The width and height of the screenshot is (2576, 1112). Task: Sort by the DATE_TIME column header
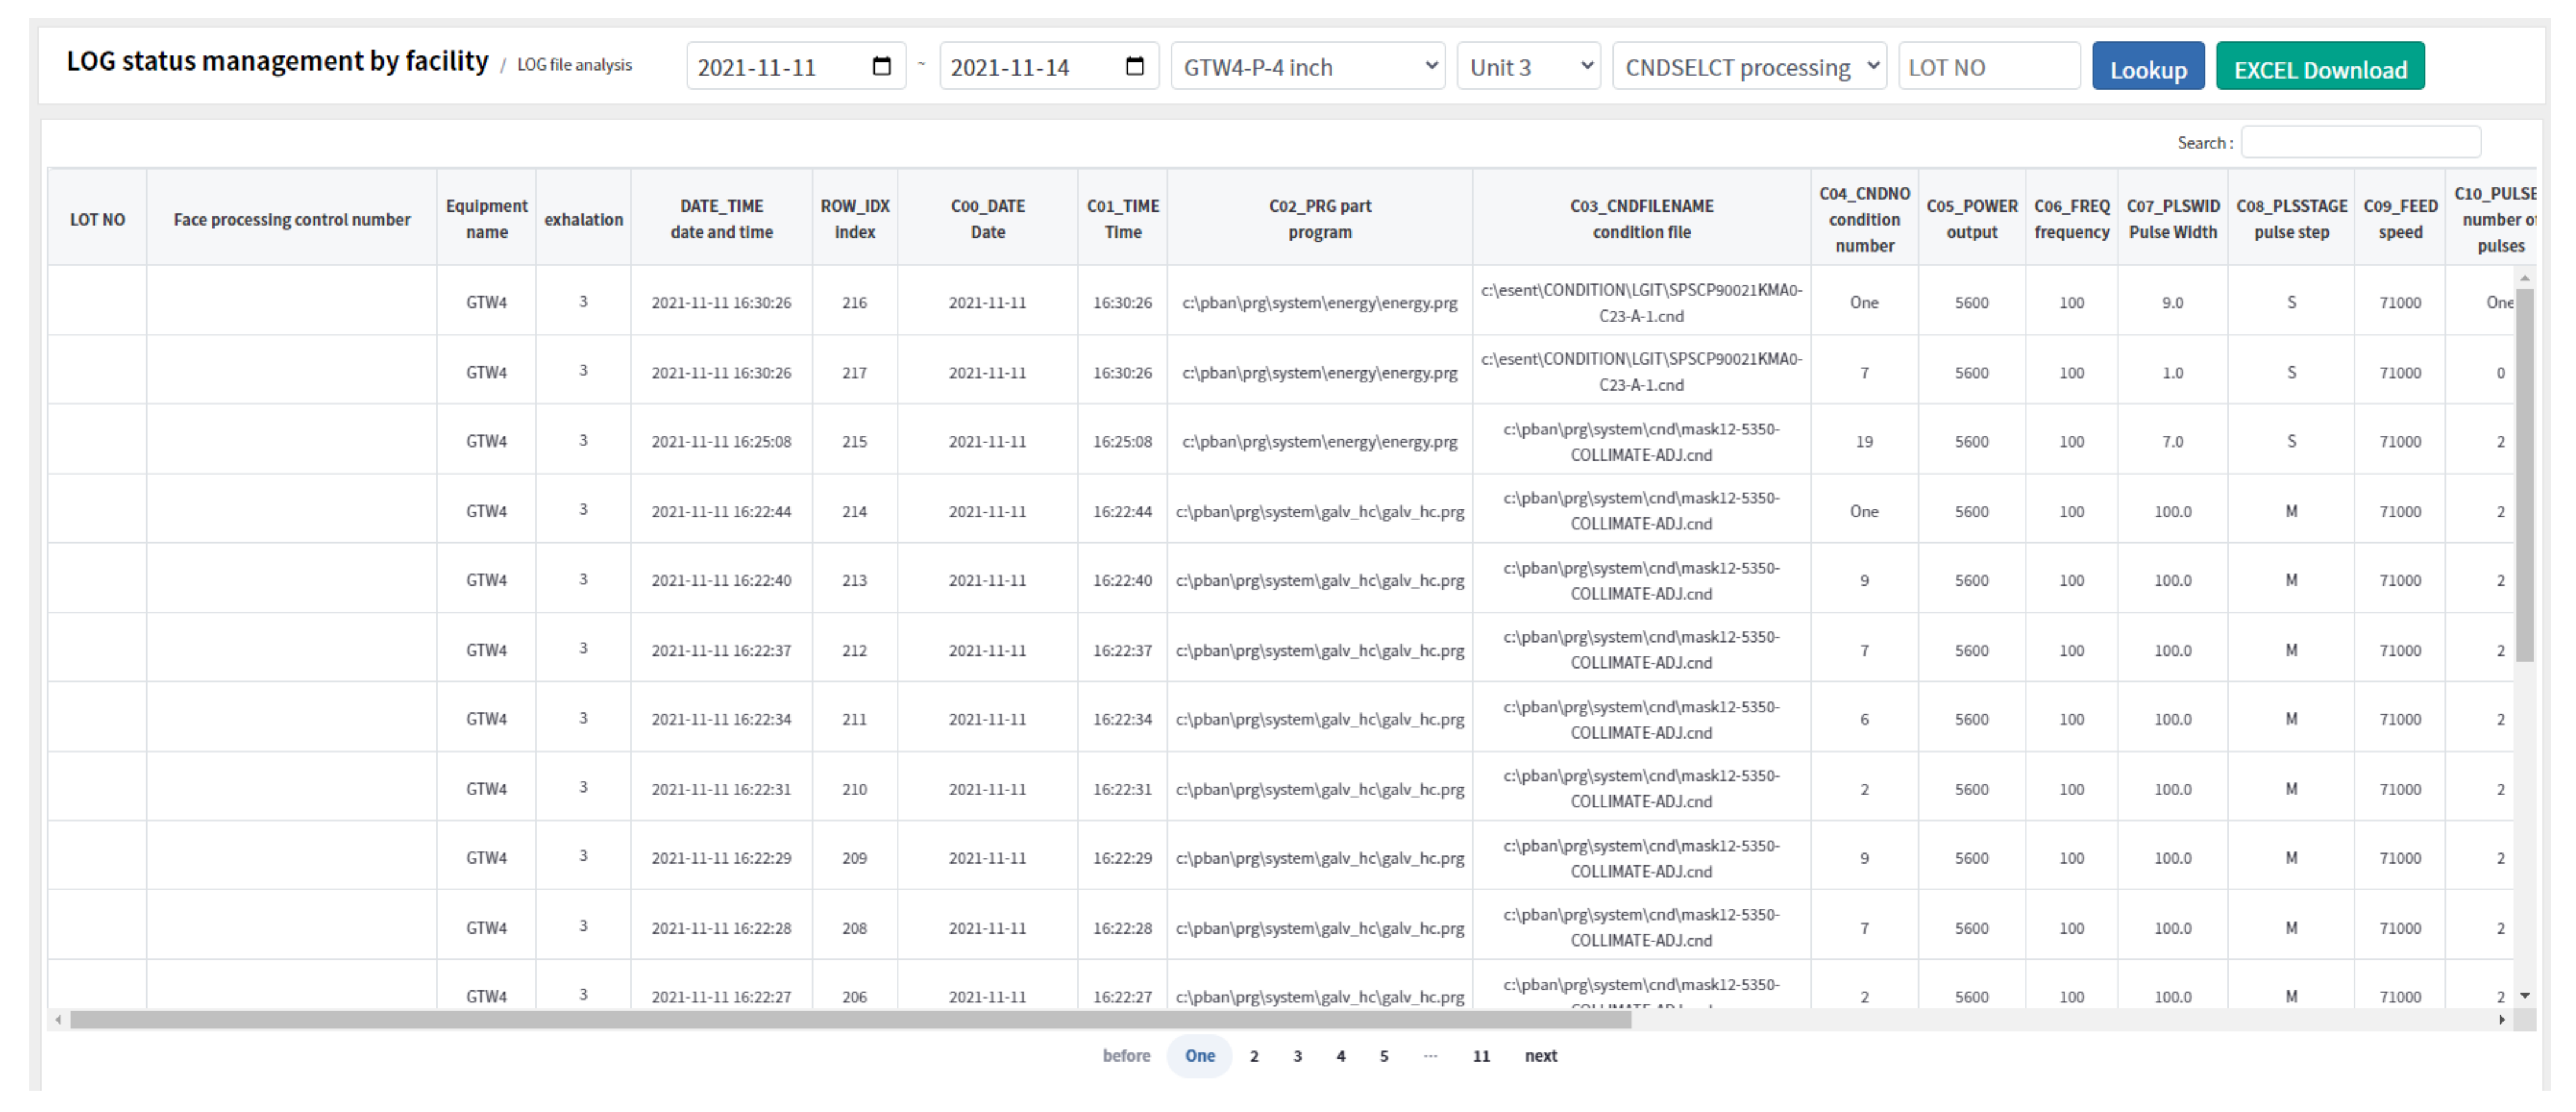click(721, 218)
